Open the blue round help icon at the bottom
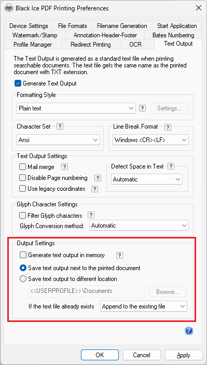 click(x=189, y=331)
